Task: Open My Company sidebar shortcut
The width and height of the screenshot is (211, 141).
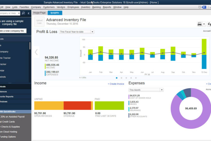Action: 4,52
